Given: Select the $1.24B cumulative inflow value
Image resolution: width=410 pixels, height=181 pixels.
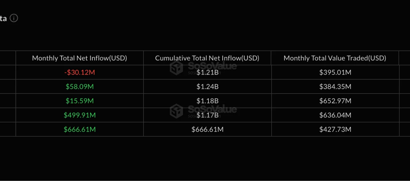Looking at the screenshot, I should click(x=207, y=87).
